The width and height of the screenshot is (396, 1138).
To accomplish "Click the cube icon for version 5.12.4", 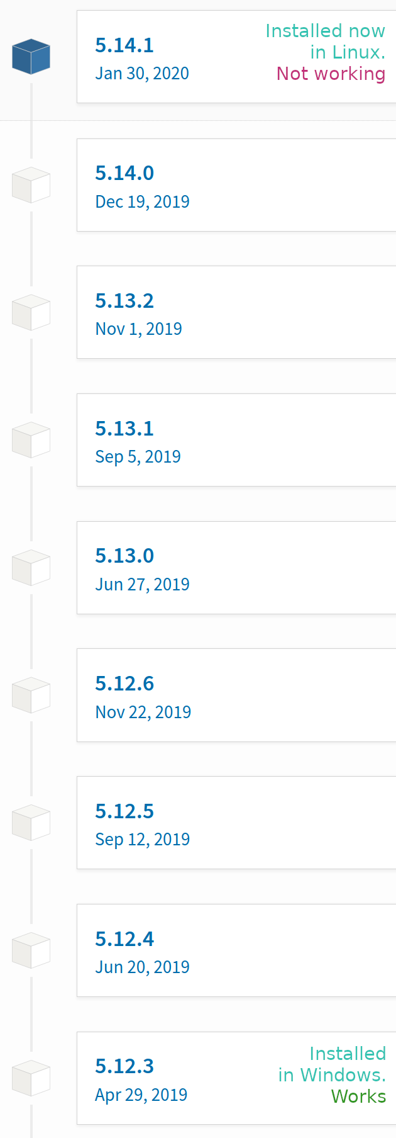I will pyautogui.click(x=31, y=950).
